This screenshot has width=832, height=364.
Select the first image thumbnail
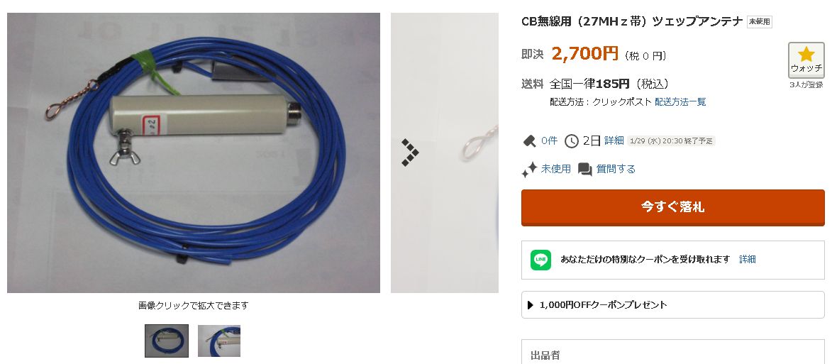coord(167,341)
